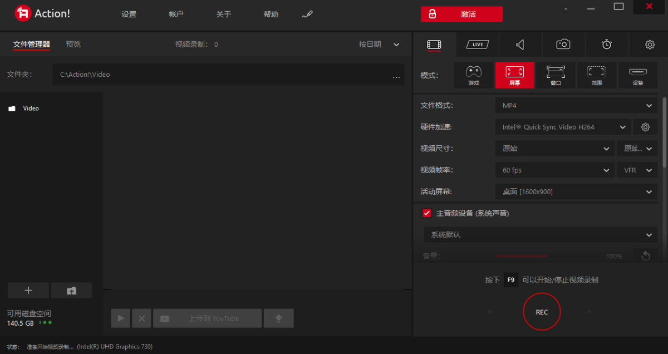668x354 pixels.
Task: Select the game (游戏) recording mode
Action: 473,75
